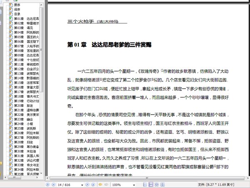Open the 第25章 波托斯 bookmark

point(25,128)
